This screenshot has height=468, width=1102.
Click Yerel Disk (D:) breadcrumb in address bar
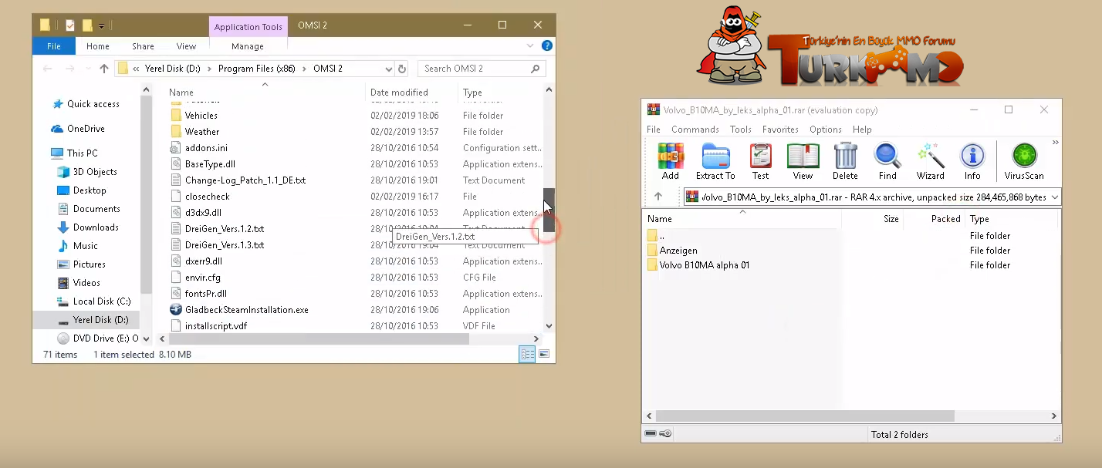[x=172, y=69]
